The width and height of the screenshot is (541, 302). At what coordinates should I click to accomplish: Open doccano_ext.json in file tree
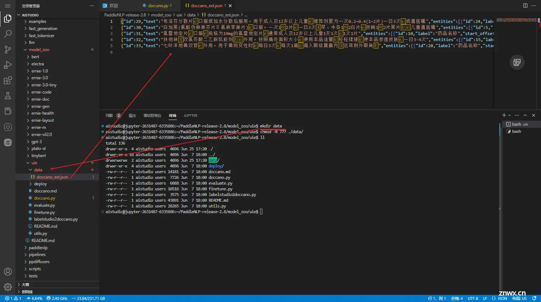[57, 177]
